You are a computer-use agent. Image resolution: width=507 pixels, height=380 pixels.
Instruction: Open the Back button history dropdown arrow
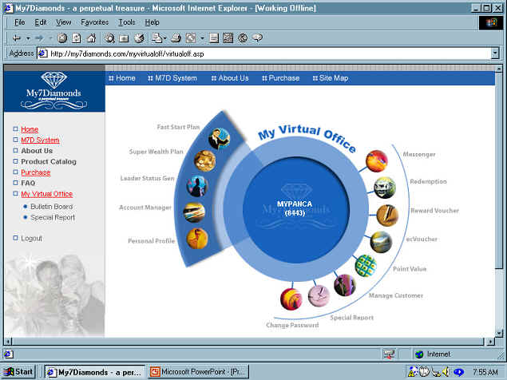click(29, 38)
